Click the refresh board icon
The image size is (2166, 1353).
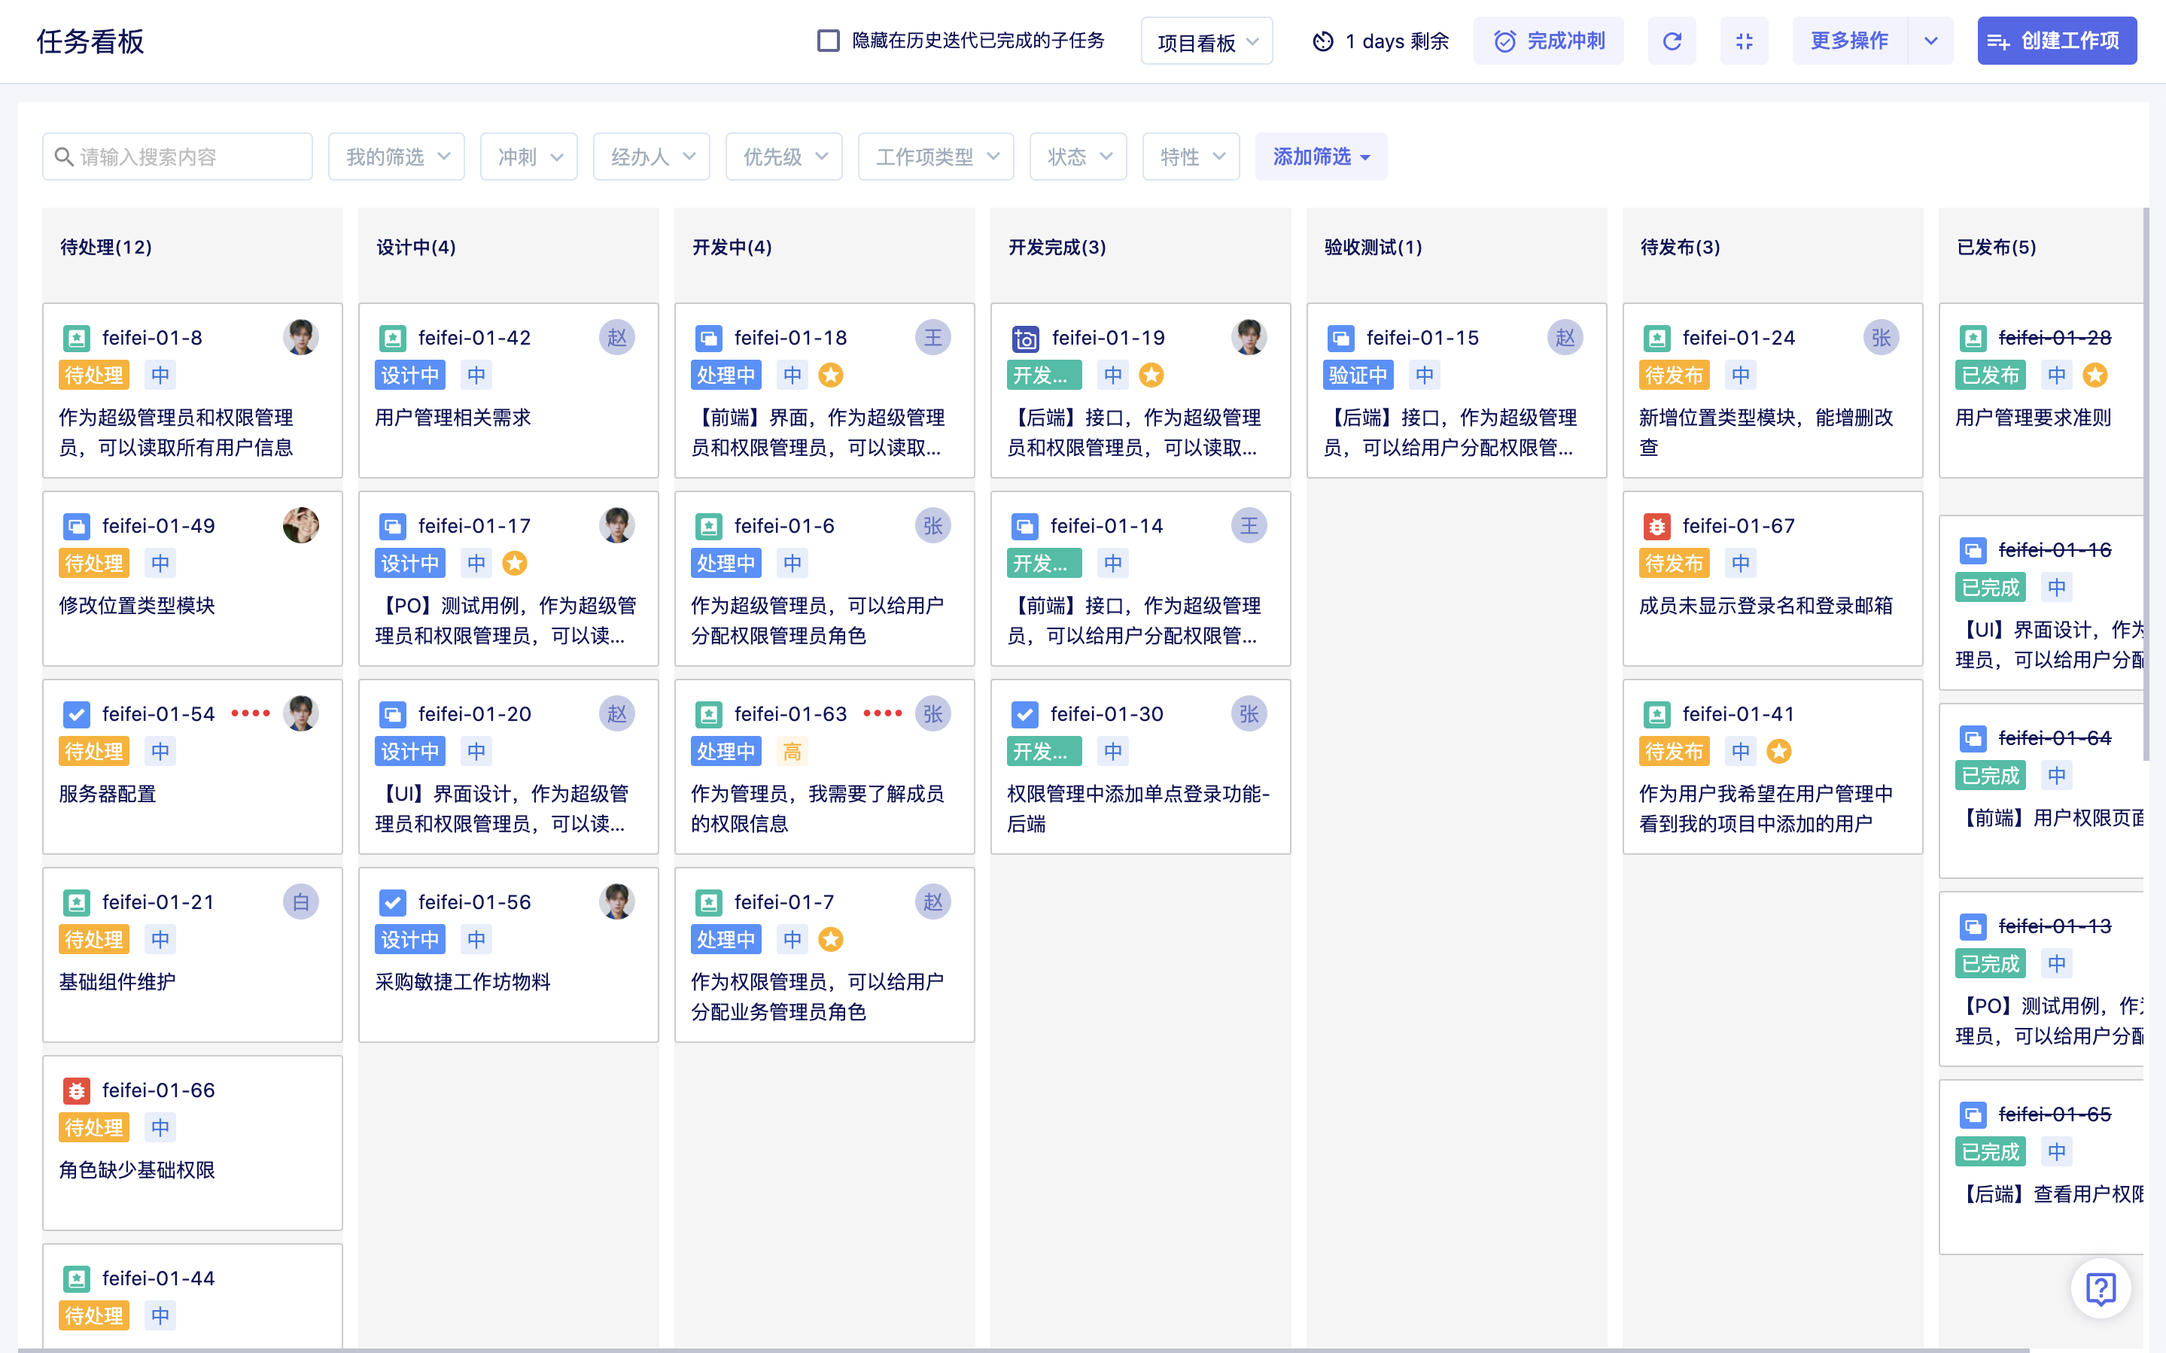(x=1672, y=41)
